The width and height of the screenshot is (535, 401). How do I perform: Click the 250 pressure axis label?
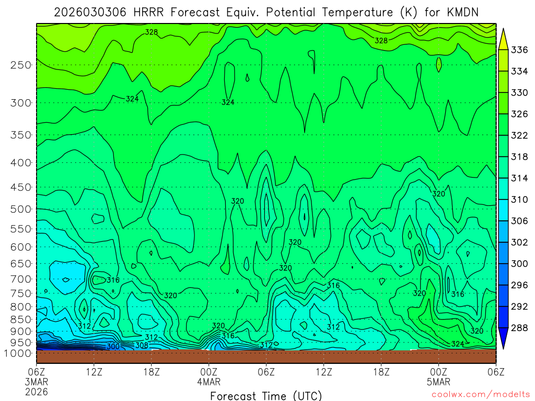pos(21,65)
